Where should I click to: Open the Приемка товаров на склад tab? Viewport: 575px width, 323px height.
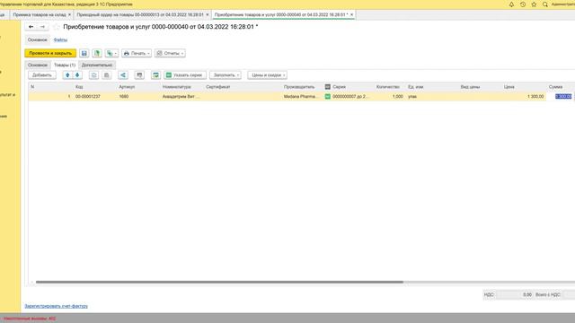[x=40, y=14]
